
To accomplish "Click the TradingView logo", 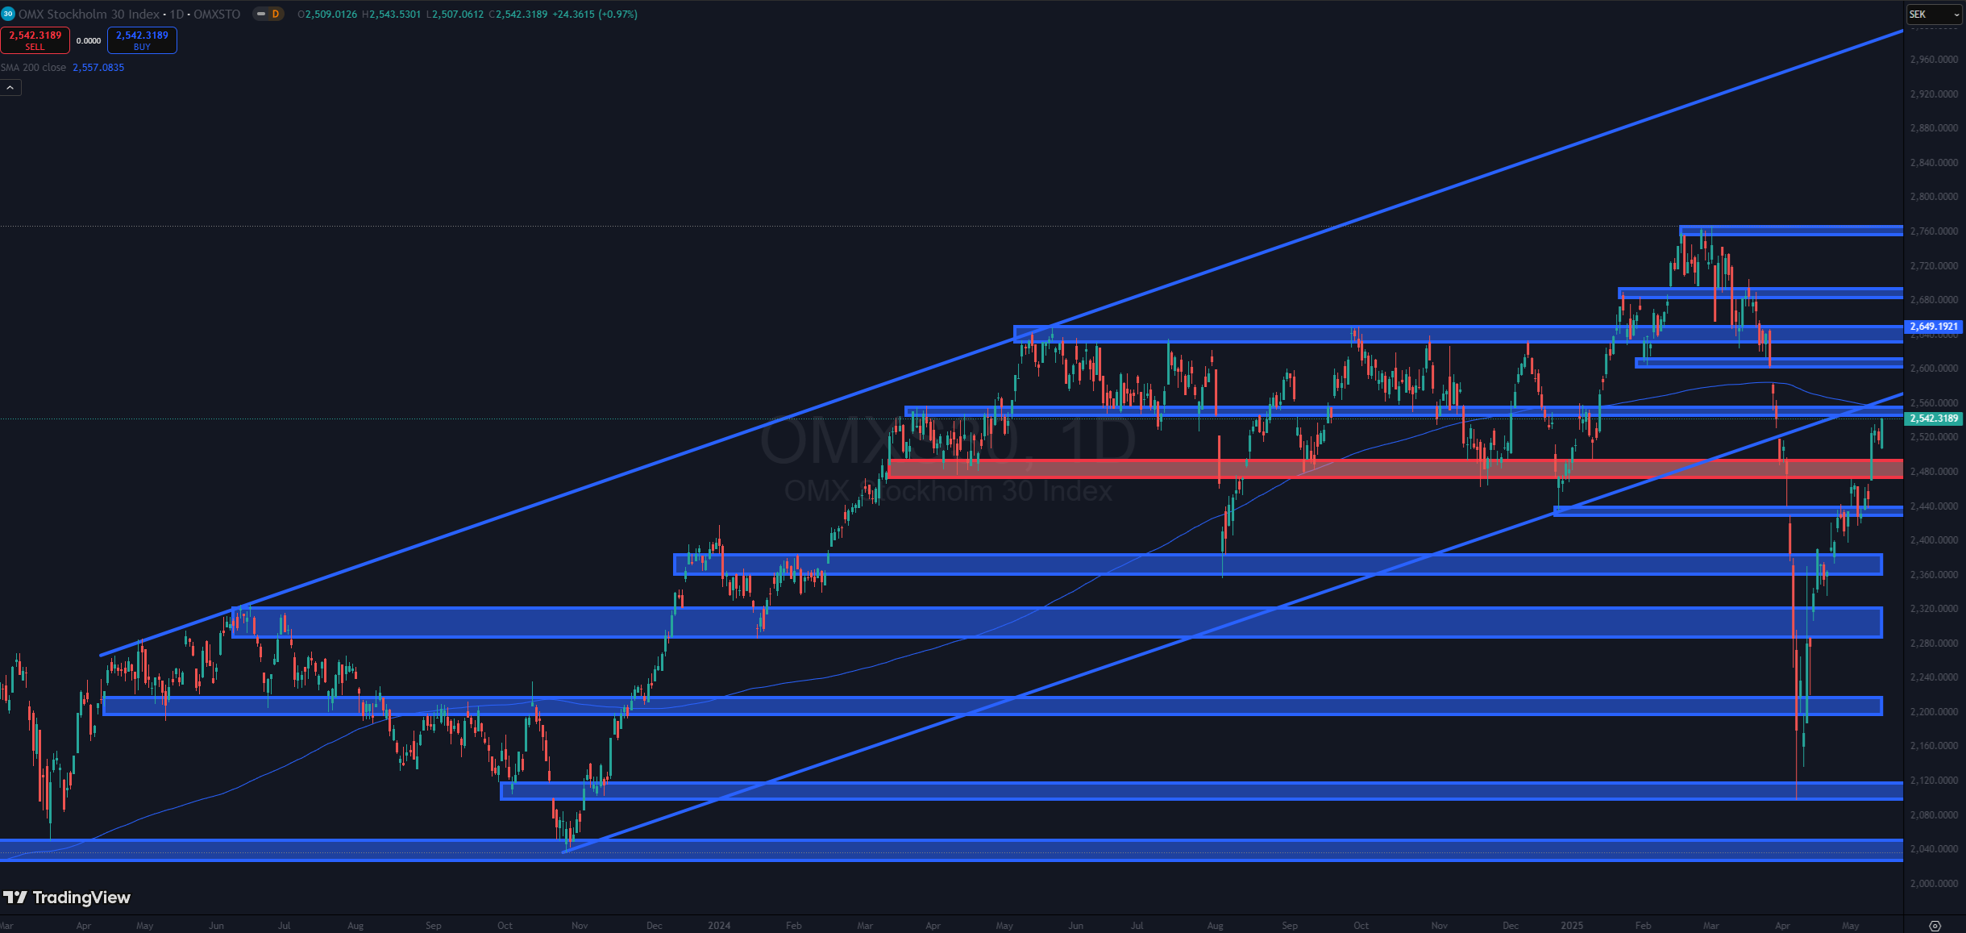I will (67, 898).
